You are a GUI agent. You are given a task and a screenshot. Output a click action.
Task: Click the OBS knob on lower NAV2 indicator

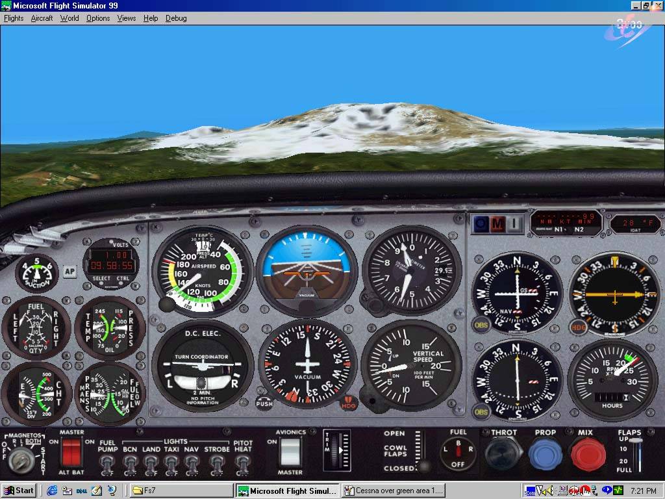(x=481, y=411)
